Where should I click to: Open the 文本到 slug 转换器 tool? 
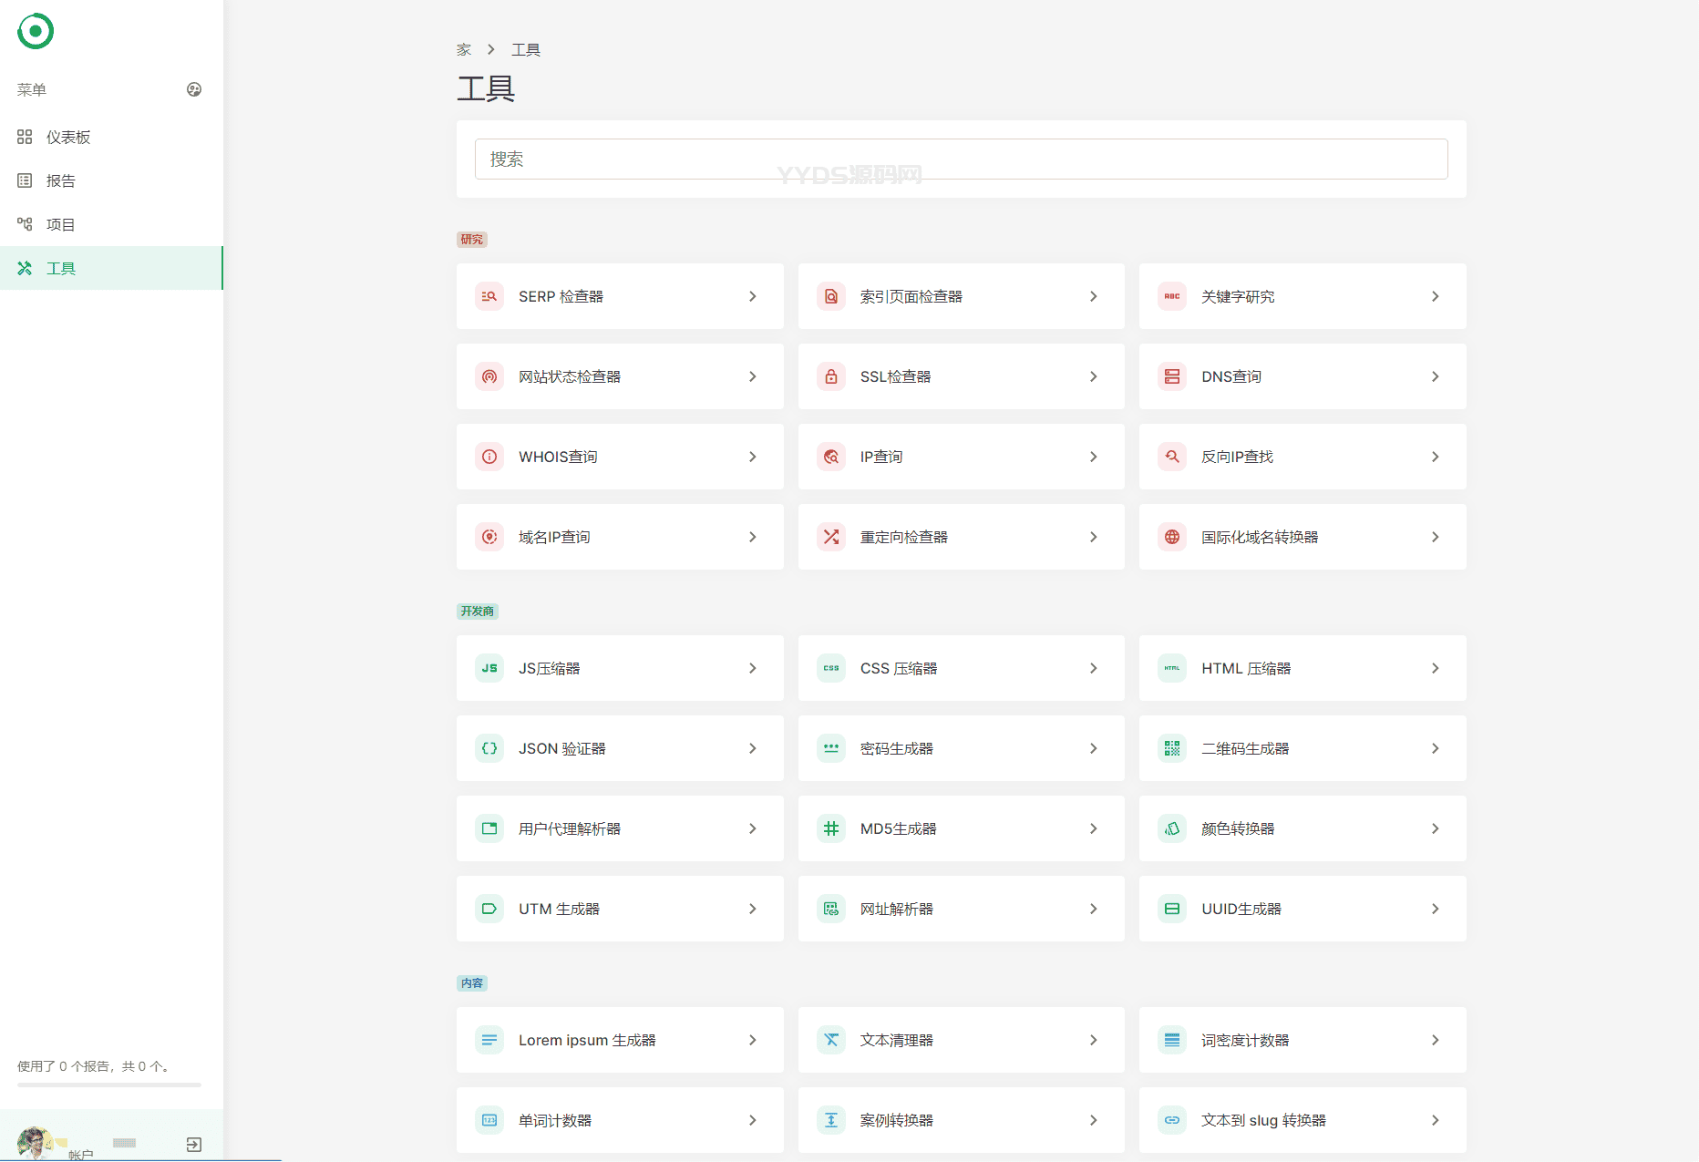(1303, 1120)
